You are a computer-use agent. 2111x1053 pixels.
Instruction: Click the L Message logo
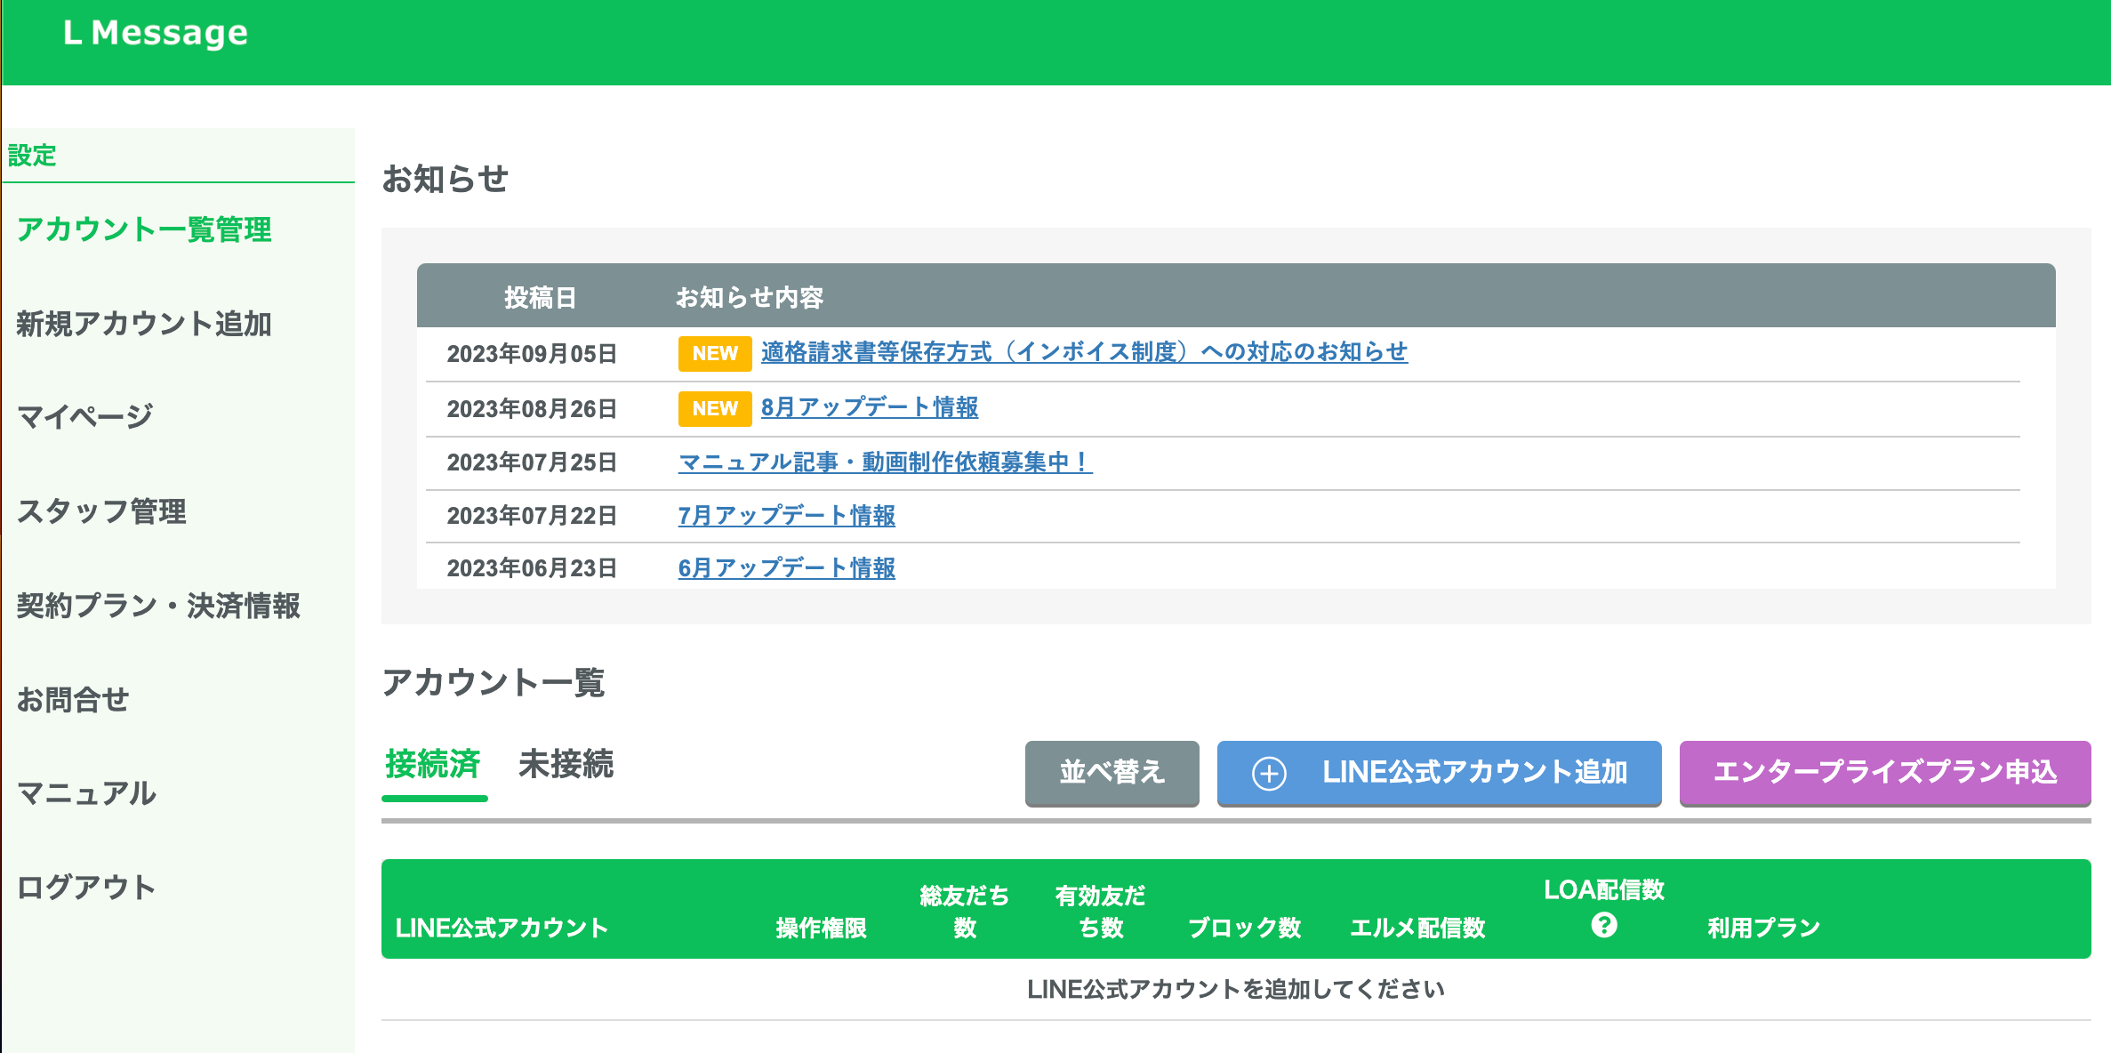point(156,33)
